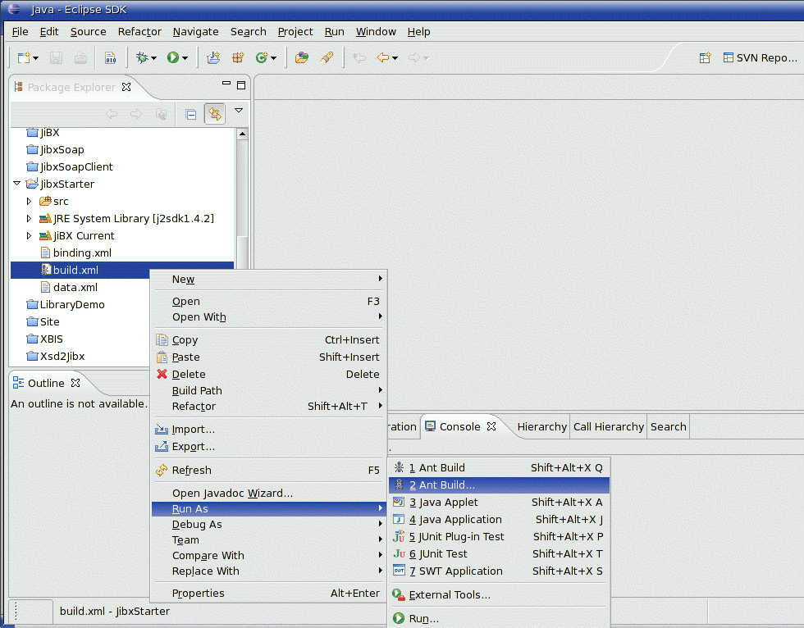Click the Open Type toolbar icon
Screen dimensions: 804x628
click(x=302, y=57)
